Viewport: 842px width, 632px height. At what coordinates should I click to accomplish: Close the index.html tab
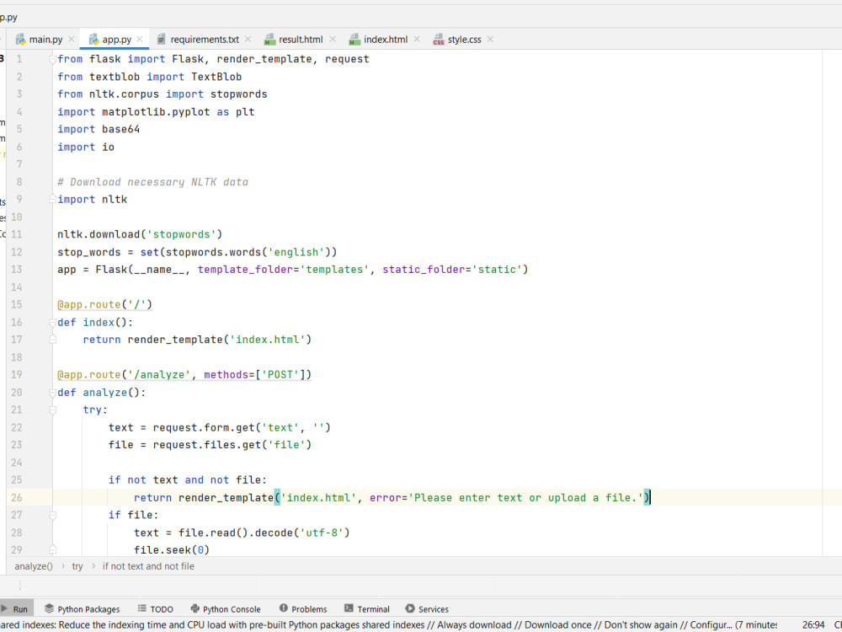coord(417,40)
